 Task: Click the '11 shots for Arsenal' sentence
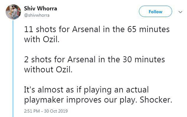97,29
